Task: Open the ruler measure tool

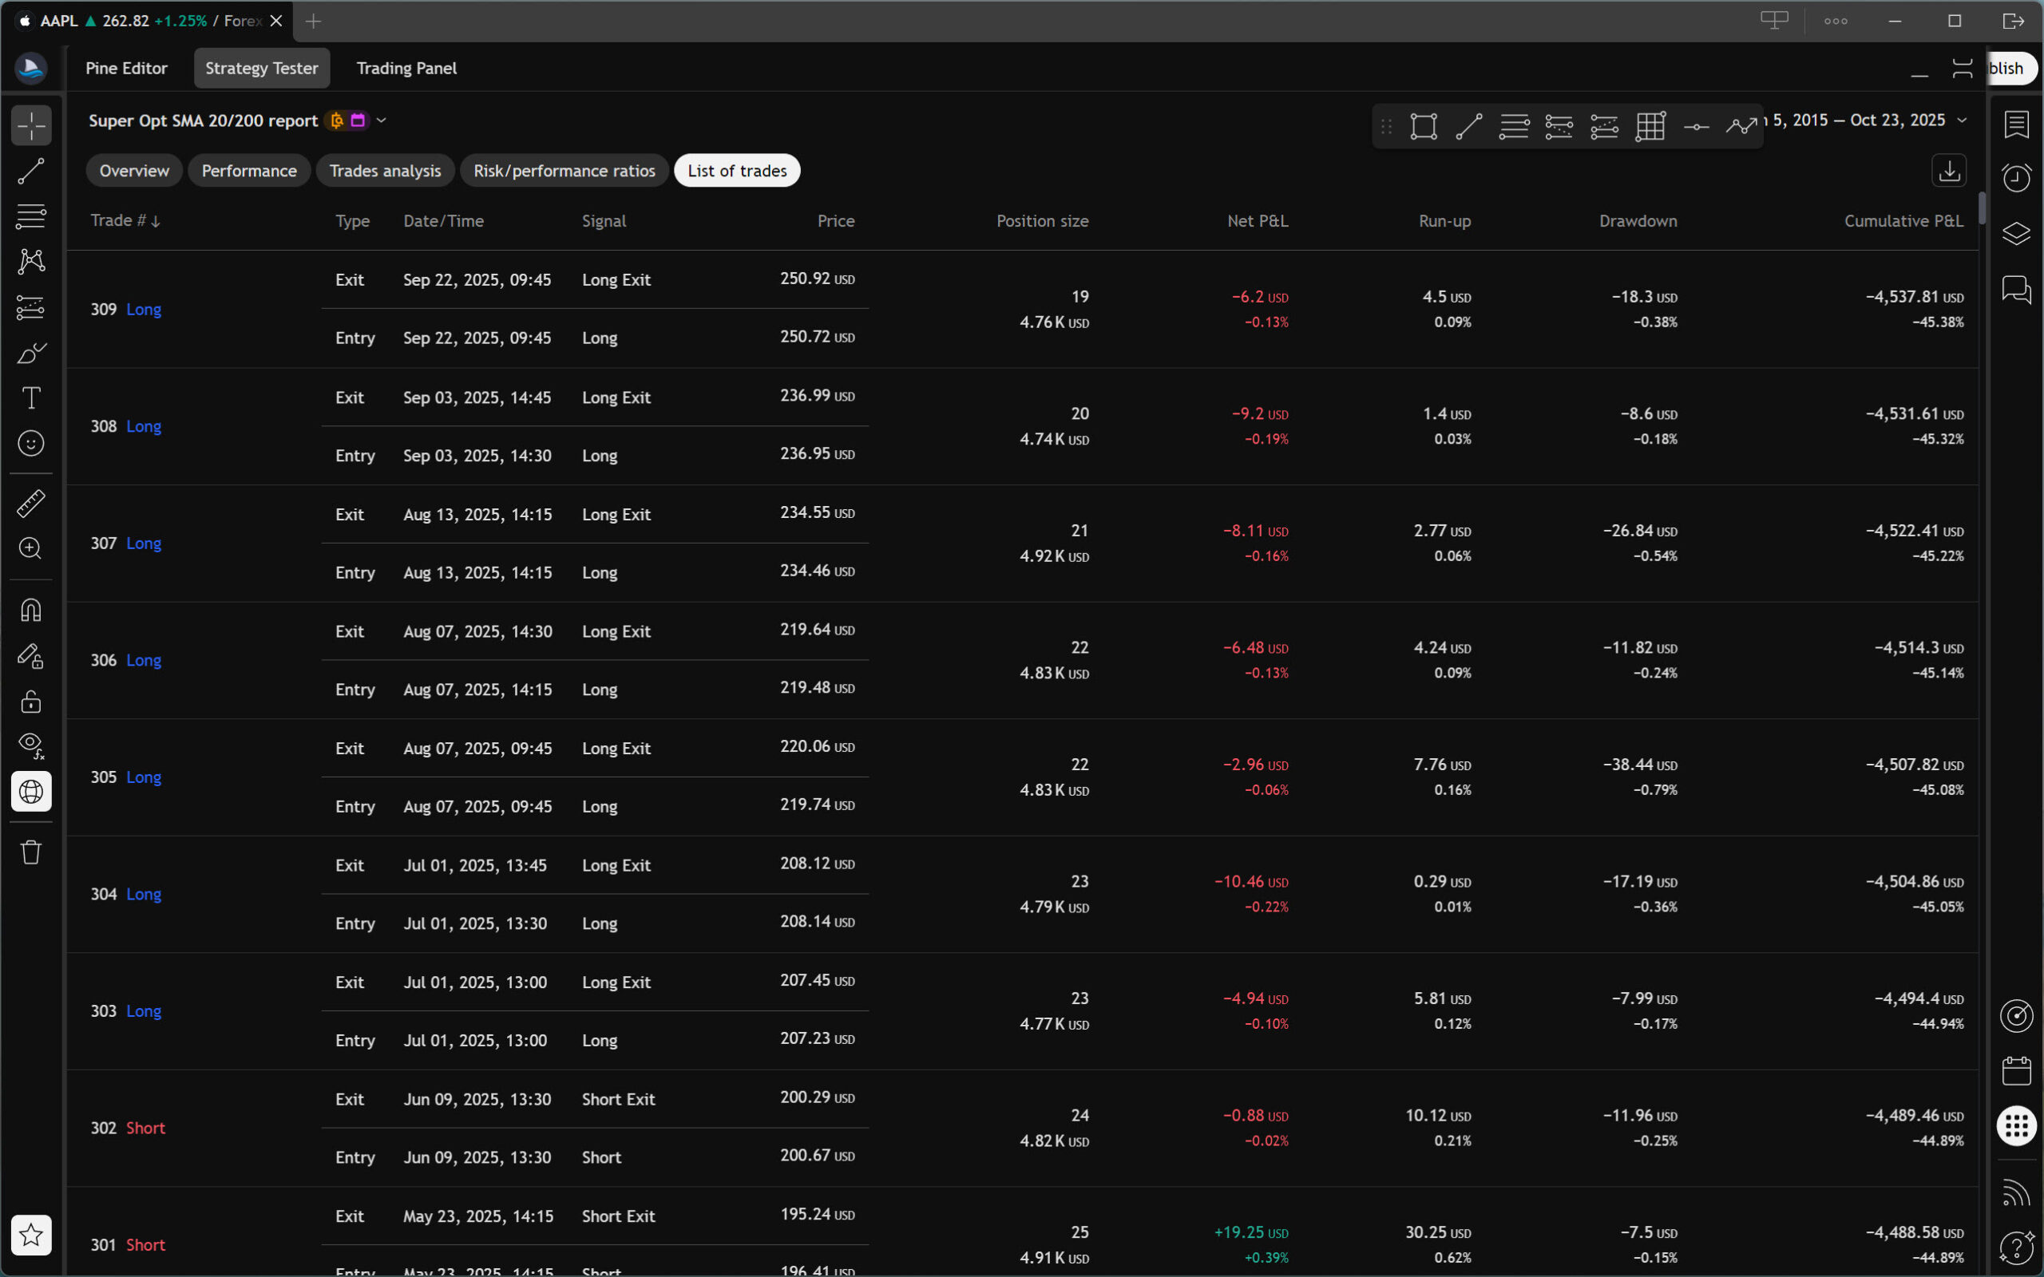Action: [31, 504]
